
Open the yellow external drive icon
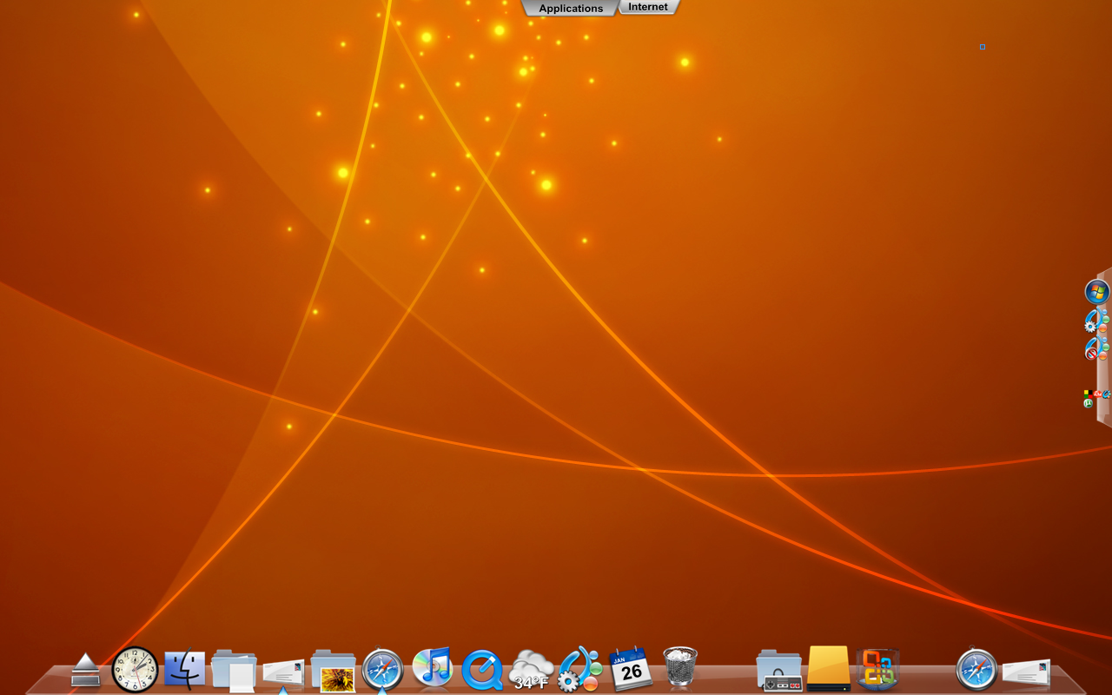coord(829,669)
